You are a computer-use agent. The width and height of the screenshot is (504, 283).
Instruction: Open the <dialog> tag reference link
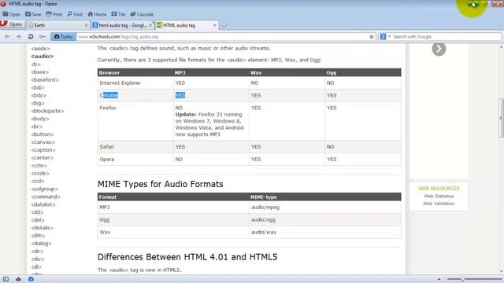(41, 243)
